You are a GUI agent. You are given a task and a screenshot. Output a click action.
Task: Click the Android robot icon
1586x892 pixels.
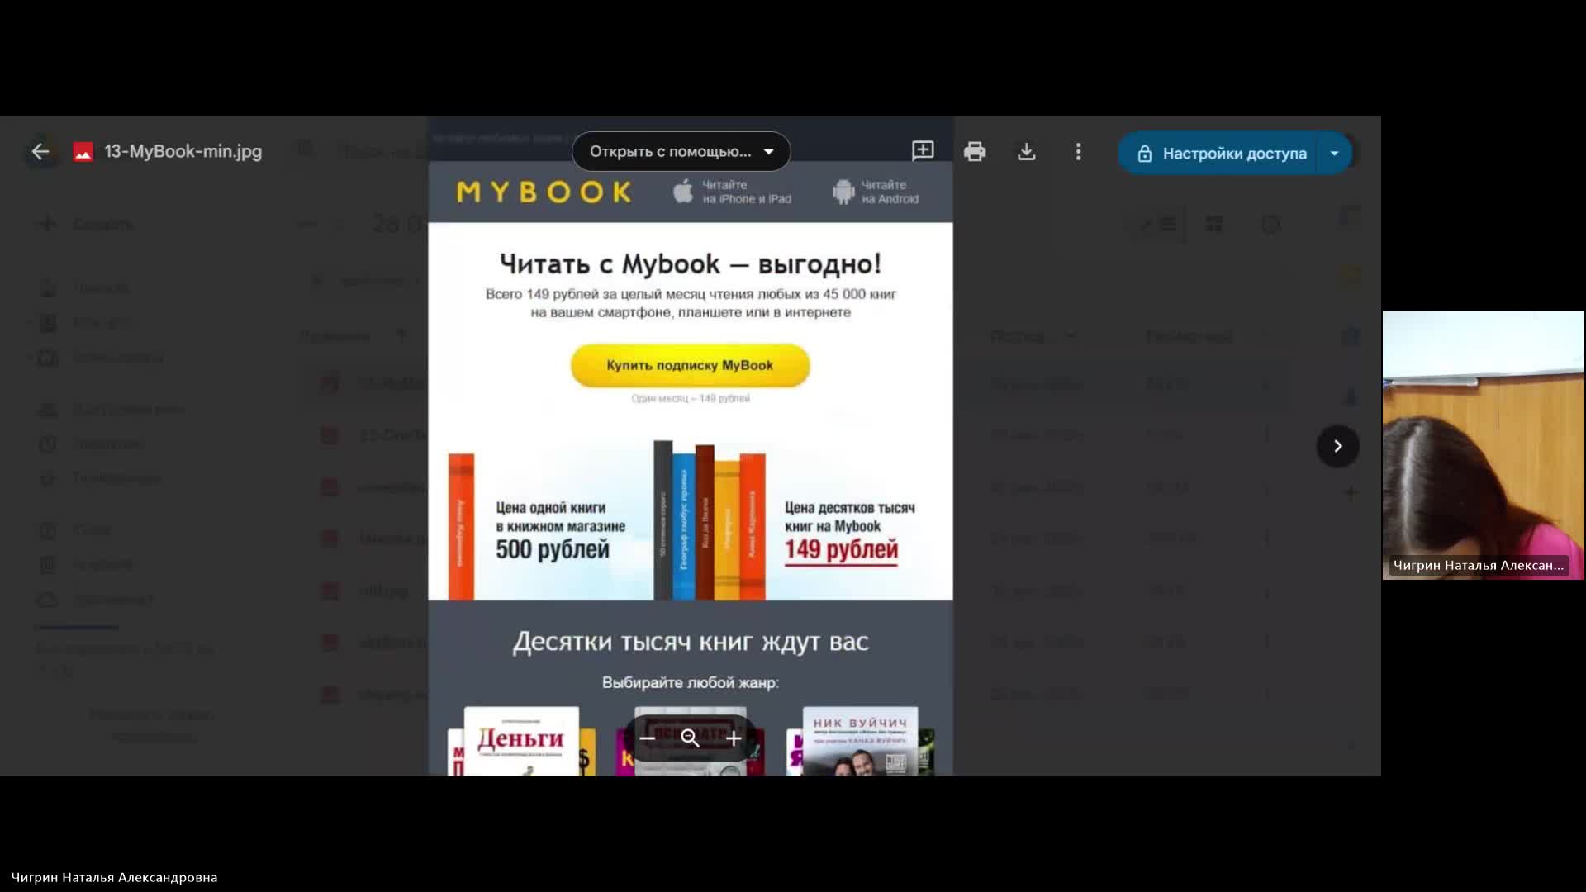(843, 192)
